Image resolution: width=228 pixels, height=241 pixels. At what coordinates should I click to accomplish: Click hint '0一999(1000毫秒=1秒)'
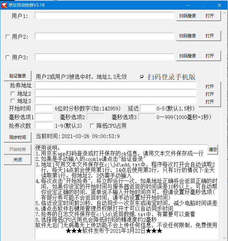pyautogui.click(x=184, y=117)
